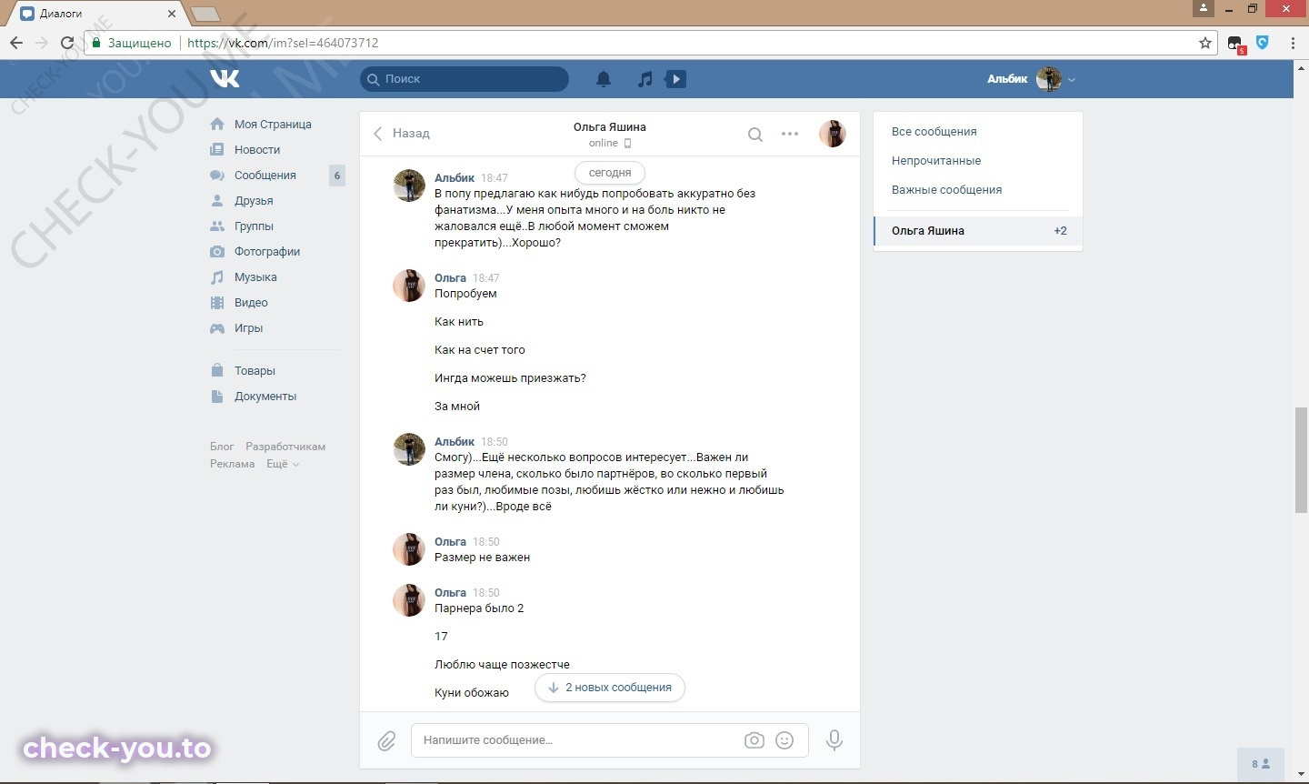Viewport: 1309px width, 784px height.
Task: Open Товары in the sidebar
Action: (x=255, y=371)
